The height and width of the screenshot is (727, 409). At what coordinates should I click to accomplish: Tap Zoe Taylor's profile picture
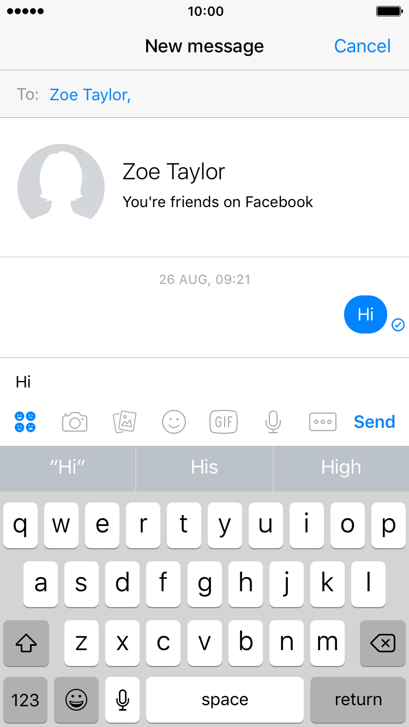pyautogui.click(x=61, y=182)
